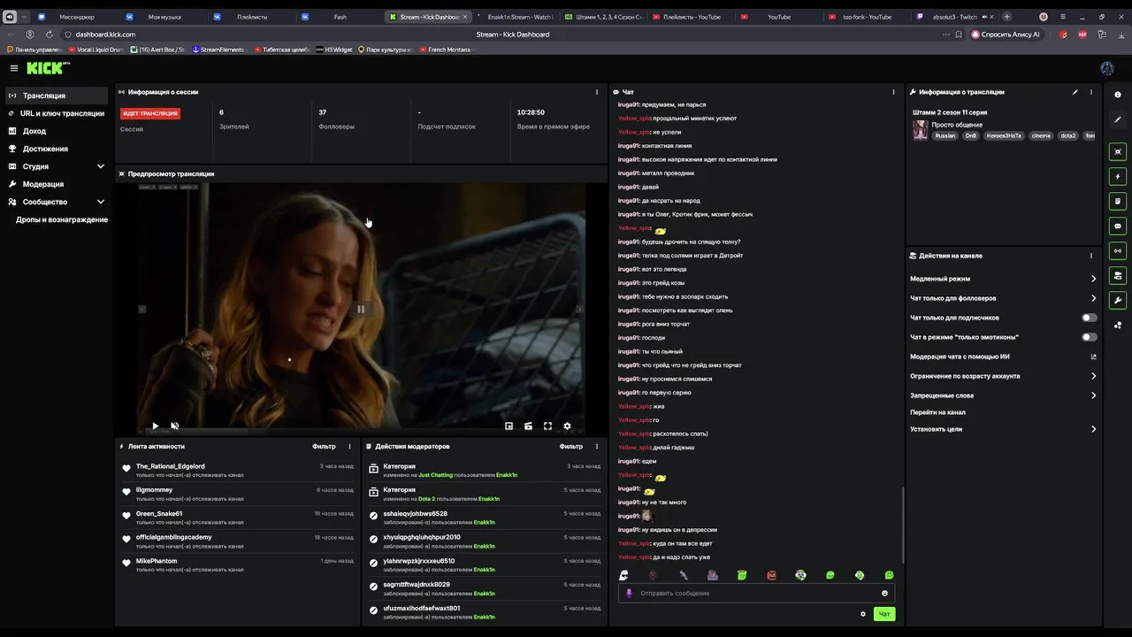Open the hamburger navigation menu
Image resolution: width=1132 pixels, height=637 pixels.
[13, 68]
